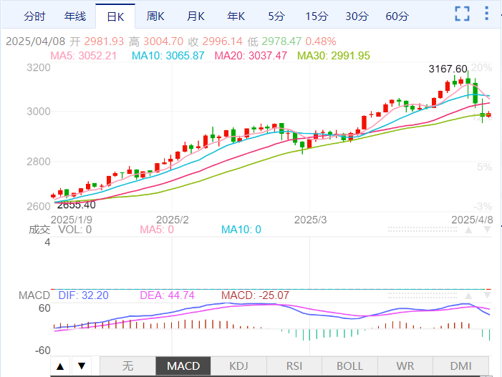Click the dotted grip handle in the MACD panel
This screenshot has height=377, width=502.
point(423,295)
